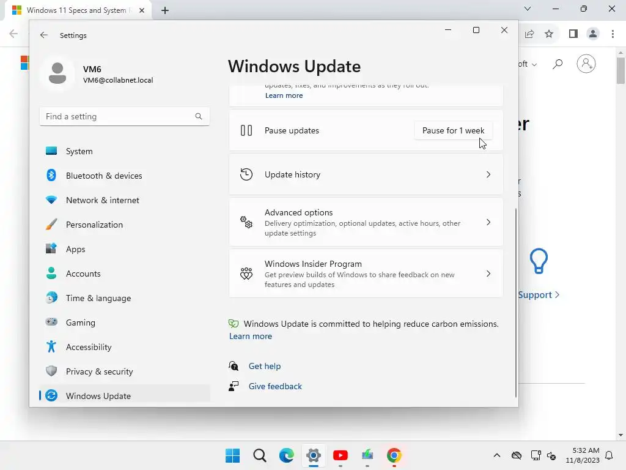
Task: Click Pause for 1 week button
Action: tap(453, 131)
